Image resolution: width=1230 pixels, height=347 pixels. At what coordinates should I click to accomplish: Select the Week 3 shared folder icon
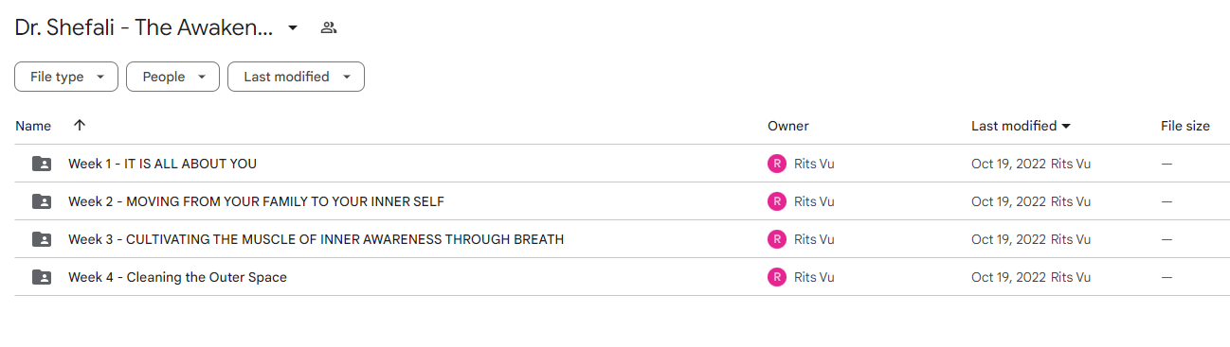pyautogui.click(x=42, y=239)
